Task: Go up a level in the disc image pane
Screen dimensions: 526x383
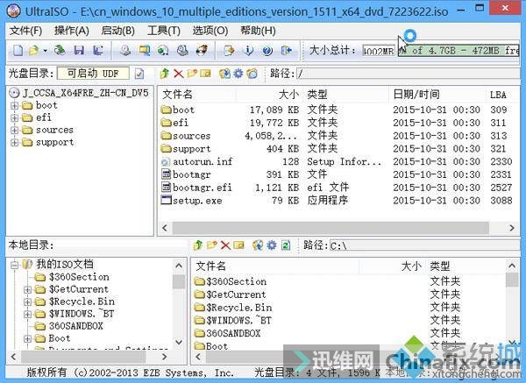Action: tap(165, 73)
